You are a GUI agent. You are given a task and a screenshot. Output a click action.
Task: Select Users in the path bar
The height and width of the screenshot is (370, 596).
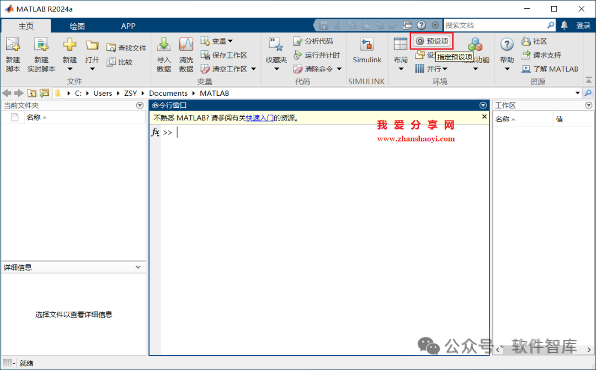(x=103, y=93)
